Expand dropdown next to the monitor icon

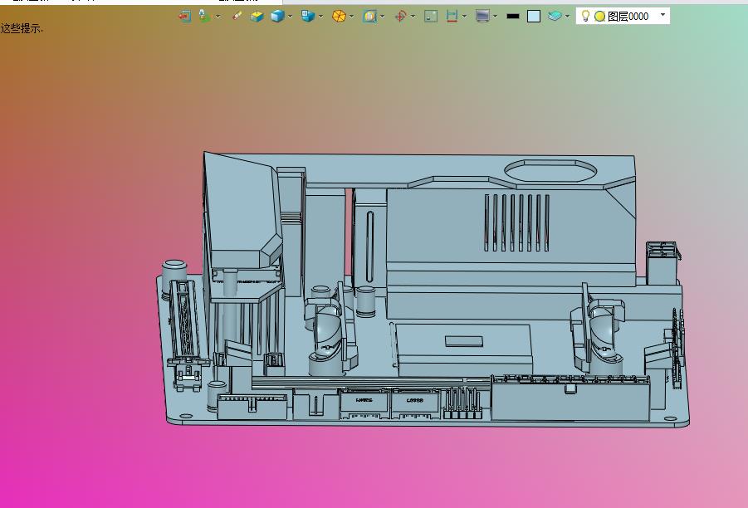[x=495, y=17]
